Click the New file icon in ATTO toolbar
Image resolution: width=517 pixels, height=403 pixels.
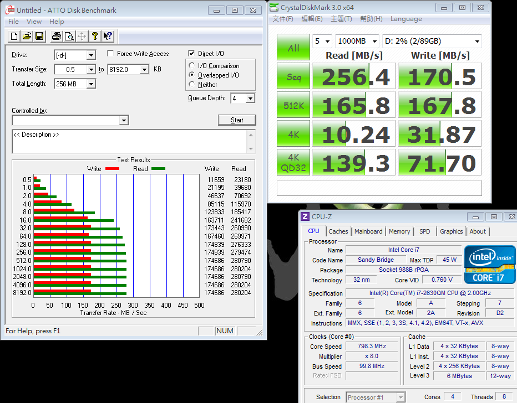click(14, 36)
